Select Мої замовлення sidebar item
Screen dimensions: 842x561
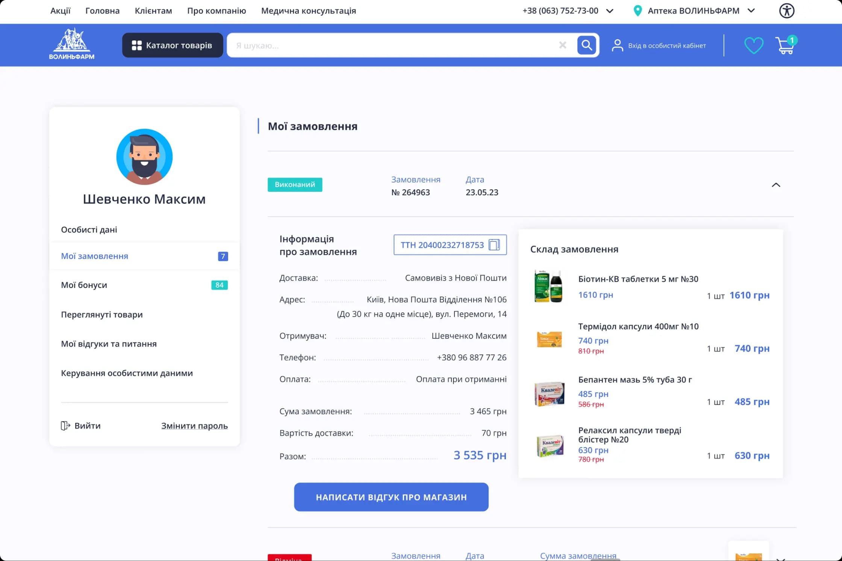[x=144, y=256]
